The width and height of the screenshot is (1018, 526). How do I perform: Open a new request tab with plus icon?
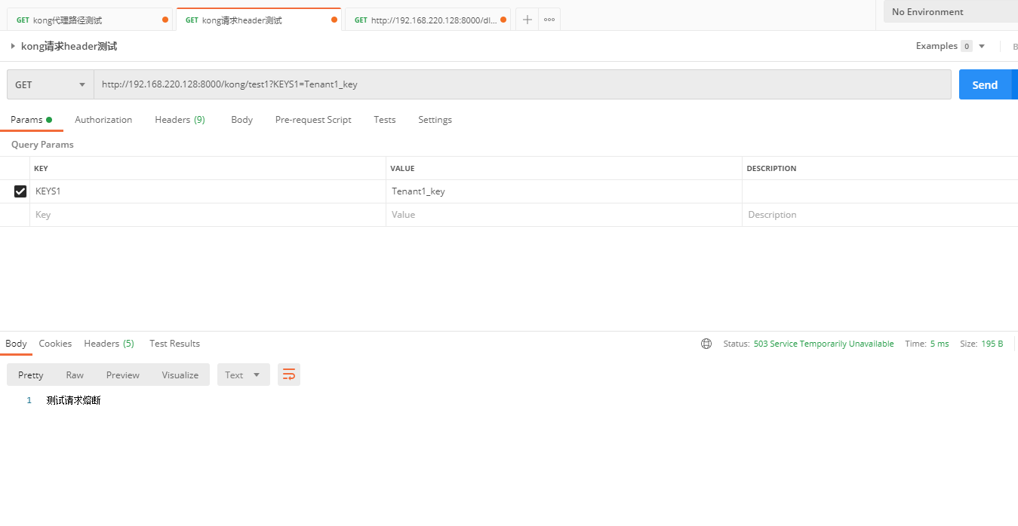point(527,20)
